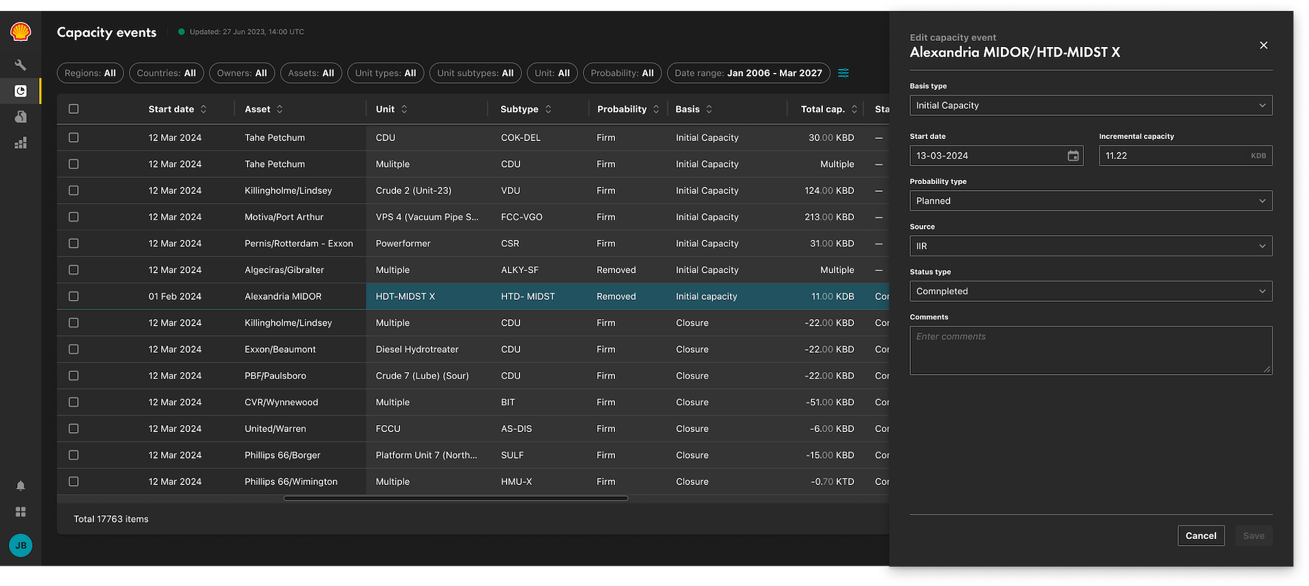Viewport: 1309px width, 586px height.
Task: Sort by Unit column arrows
Action: (x=404, y=109)
